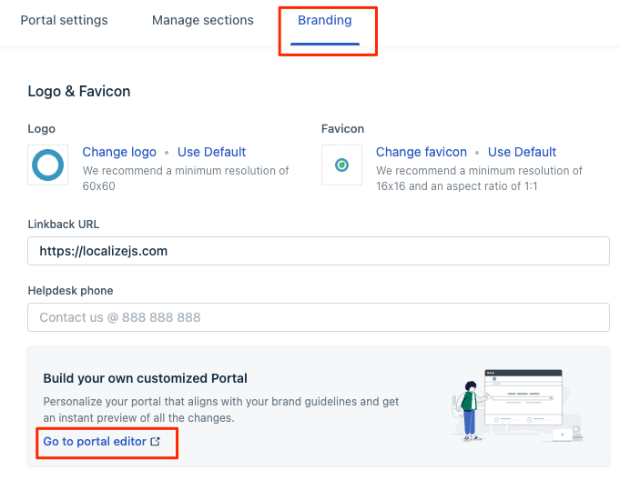Focus the Linkback URL field
The image size is (620, 480).
tap(319, 251)
